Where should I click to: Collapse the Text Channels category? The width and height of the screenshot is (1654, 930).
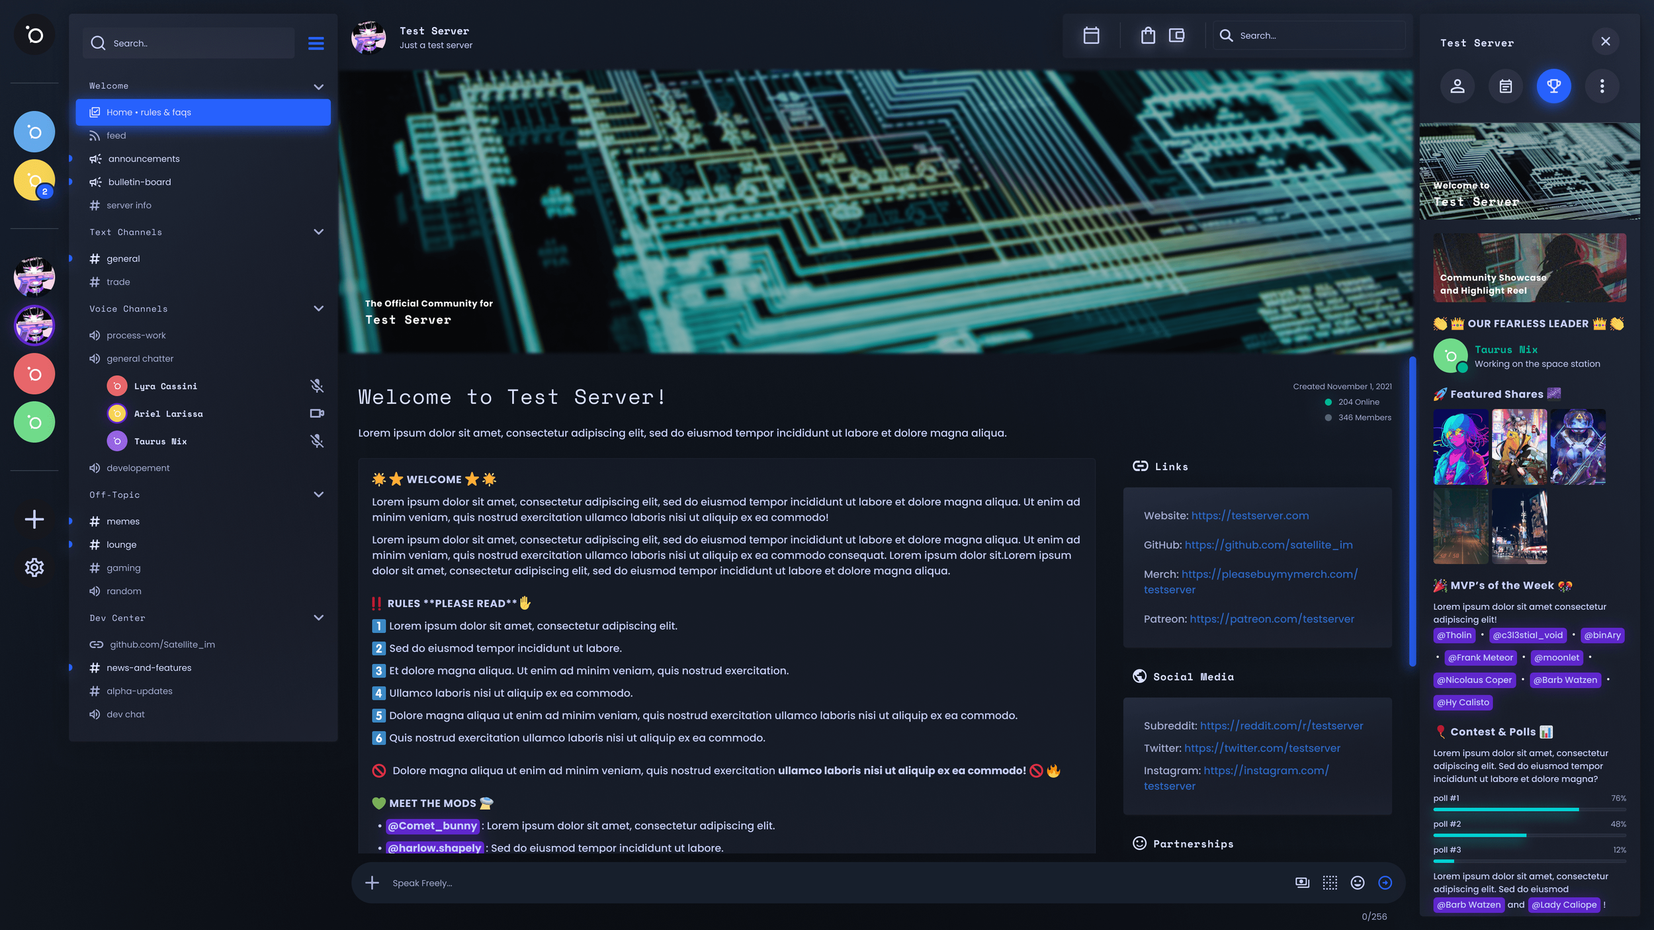(x=318, y=232)
